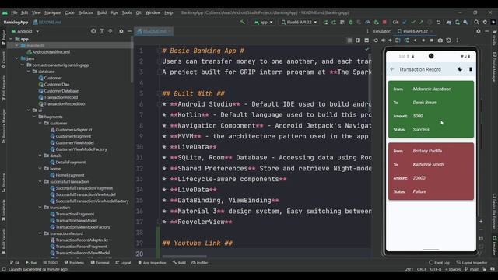Click delete trash icon in Transaction Record screen
This screenshot has width=498, height=280.
tap(471, 69)
